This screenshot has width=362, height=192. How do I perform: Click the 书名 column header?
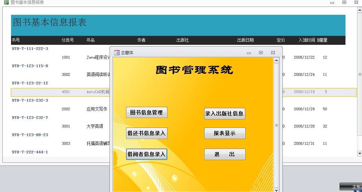pos(91,40)
